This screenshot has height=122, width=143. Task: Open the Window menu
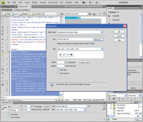point(69,3)
